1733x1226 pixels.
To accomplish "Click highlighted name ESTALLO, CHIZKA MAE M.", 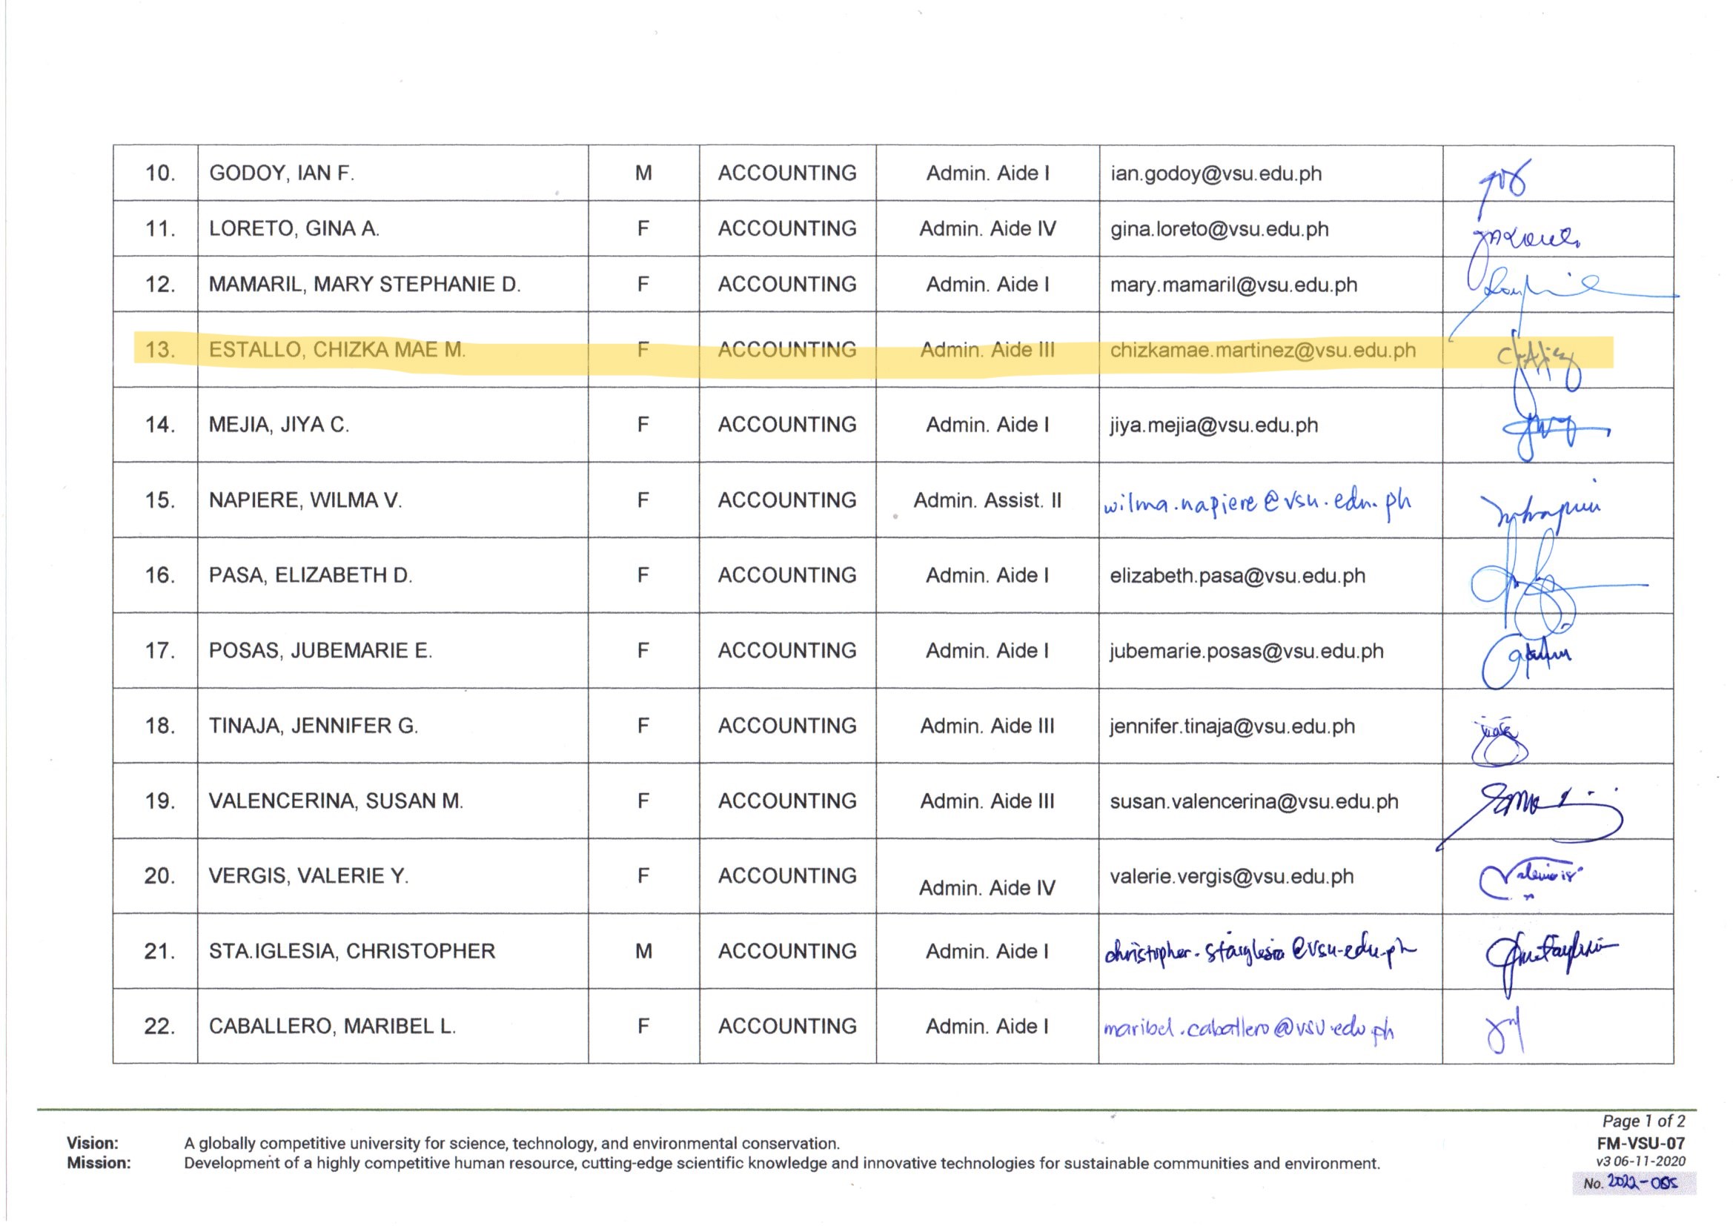I will tap(337, 351).
